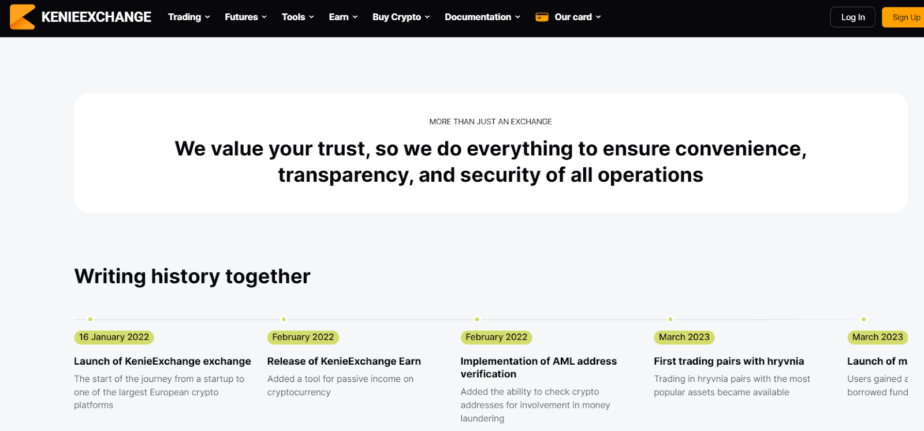Click the Log In button
924x431 pixels.
pos(853,17)
